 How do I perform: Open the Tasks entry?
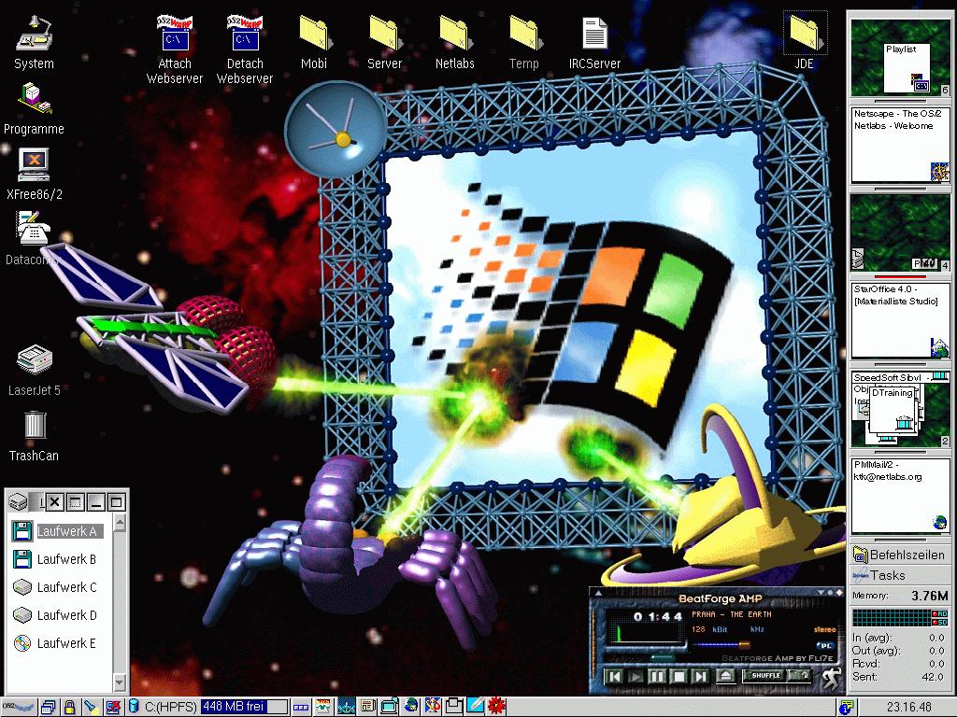tap(900, 575)
